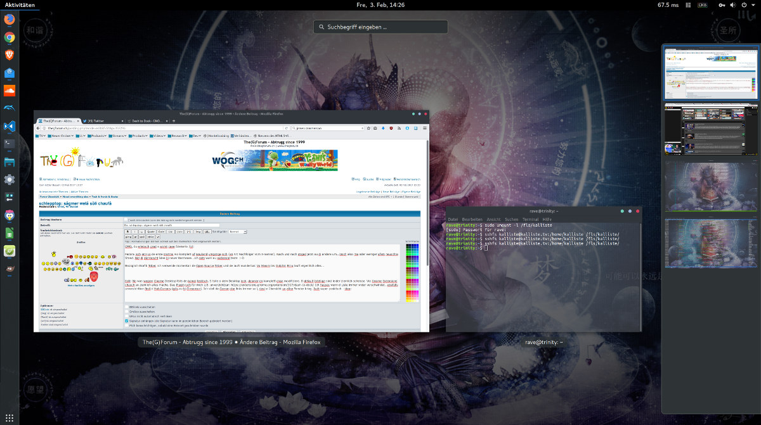Select the second workspace thumbnail
Screen dimensions: 761x425
pos(710,130)
